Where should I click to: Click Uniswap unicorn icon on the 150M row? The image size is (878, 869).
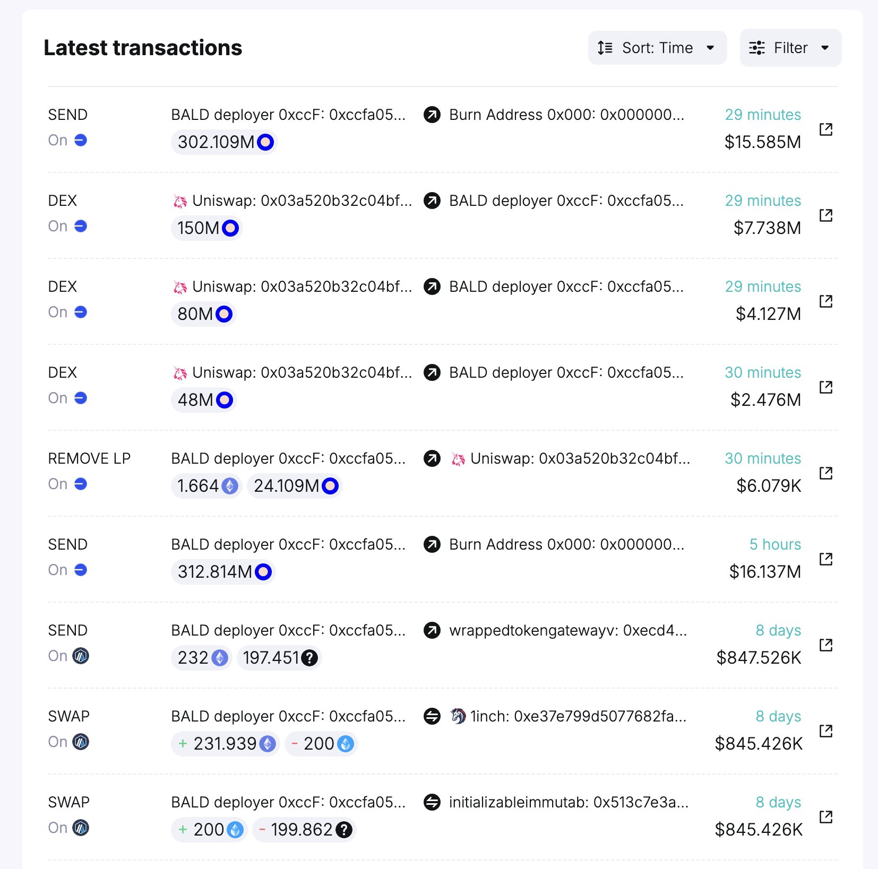(x=180, y=201)
